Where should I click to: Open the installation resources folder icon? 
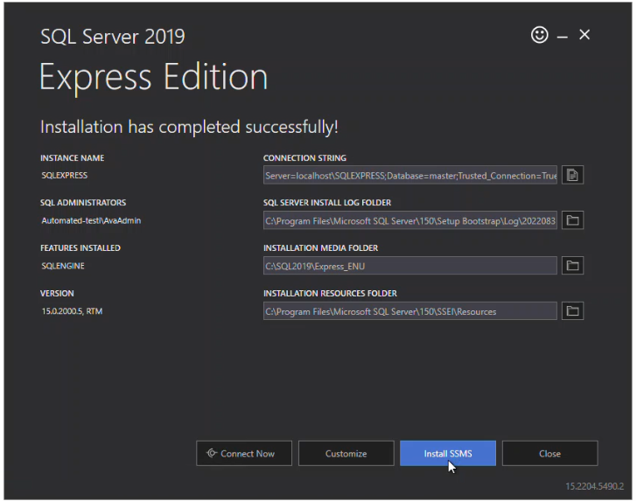(572, 310)
